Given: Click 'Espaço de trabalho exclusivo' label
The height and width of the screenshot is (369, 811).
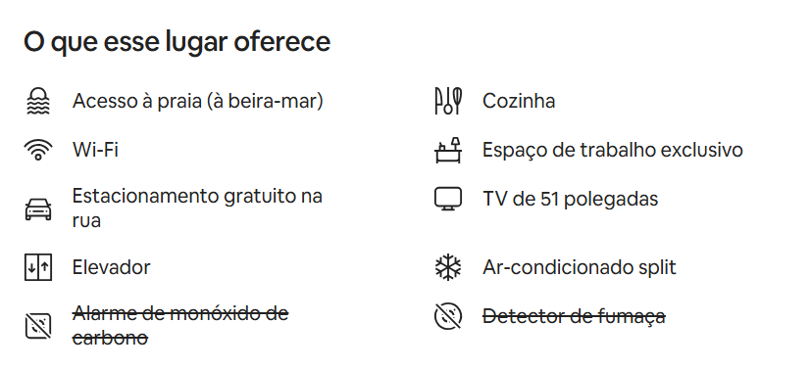Looking at the screenshot, I should coord(613,150).
